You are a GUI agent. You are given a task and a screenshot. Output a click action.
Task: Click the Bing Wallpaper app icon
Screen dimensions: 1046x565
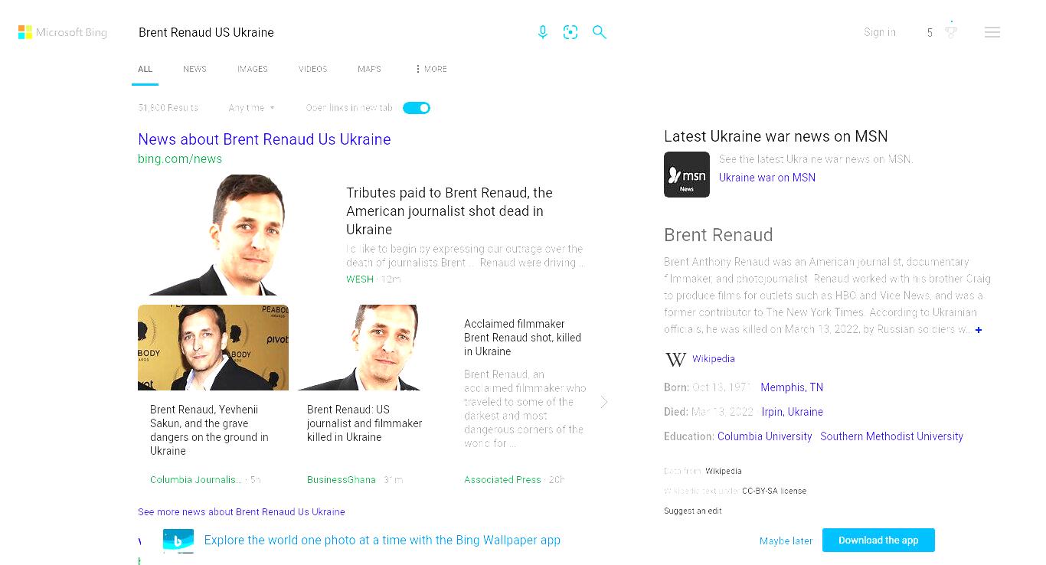pyautogui.click(x=178, y=541)
